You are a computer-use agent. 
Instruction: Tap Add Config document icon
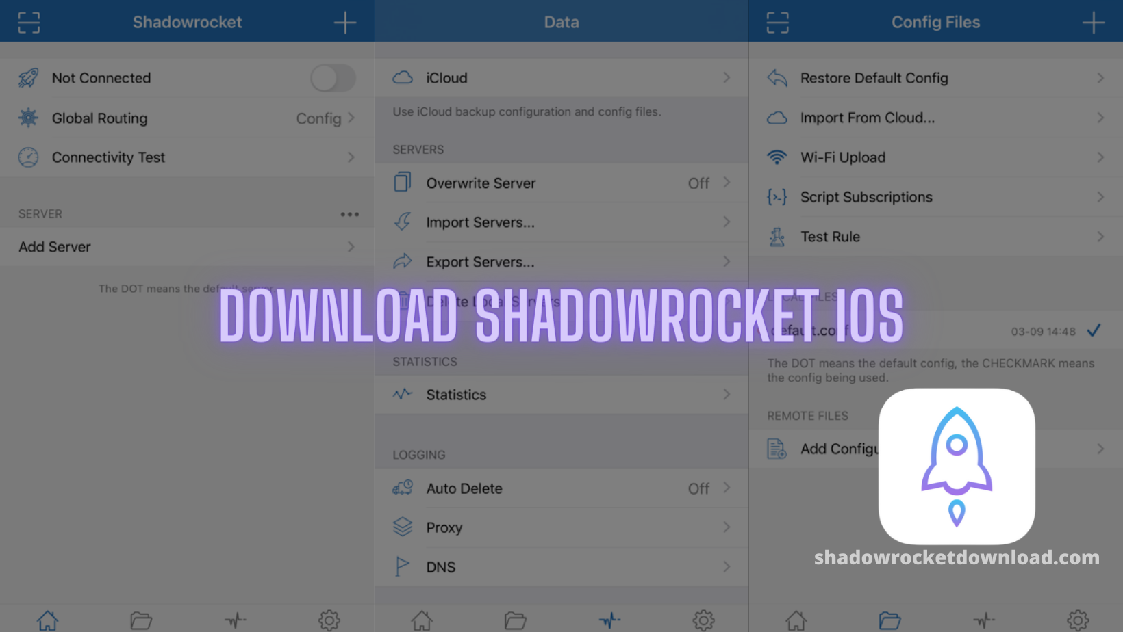point(777,449)
